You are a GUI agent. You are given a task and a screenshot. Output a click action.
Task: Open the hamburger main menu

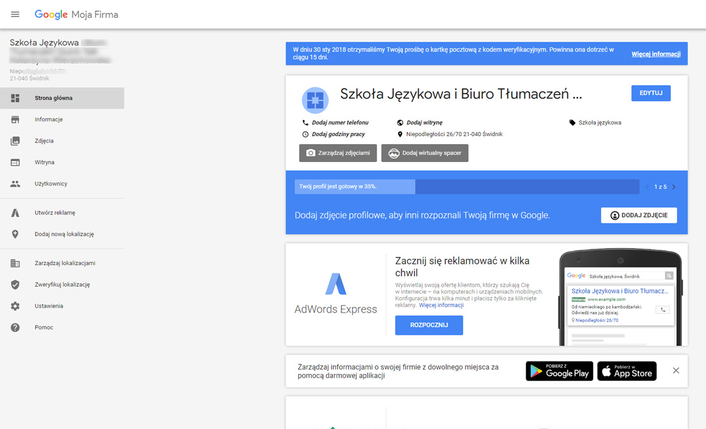[15, 15]
